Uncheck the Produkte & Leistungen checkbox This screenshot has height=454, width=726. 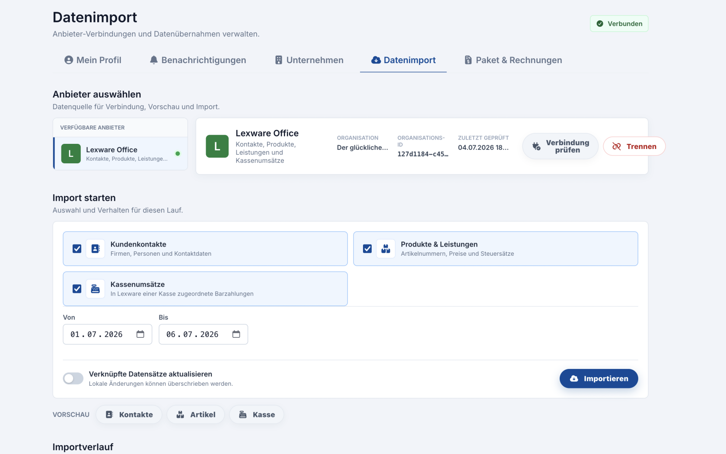point(367,249)
